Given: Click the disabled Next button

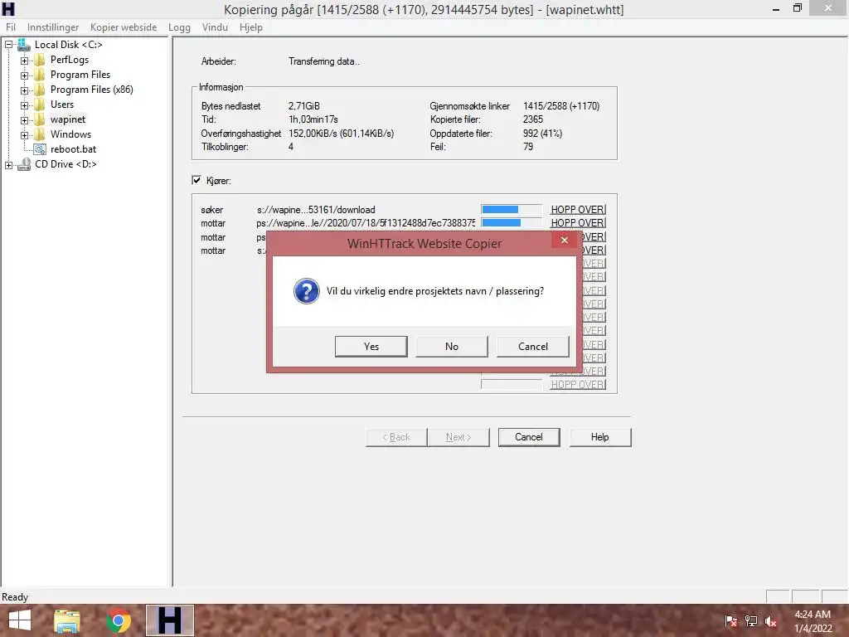Looking at the screenshot, I should pos(458,437).
